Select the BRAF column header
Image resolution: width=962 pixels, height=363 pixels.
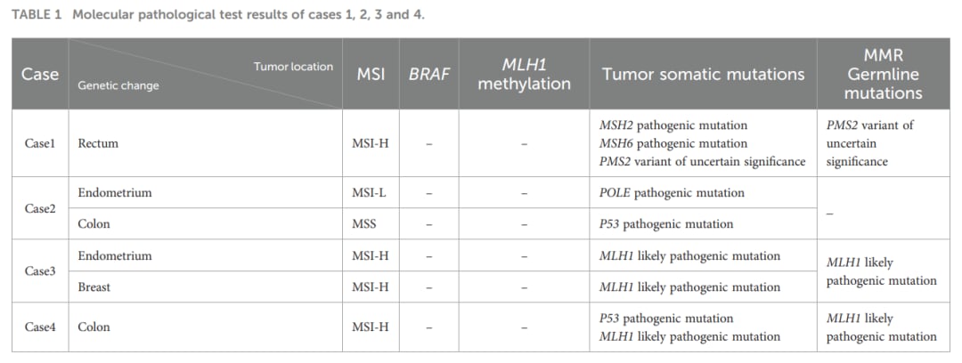[x=428, y=74]
